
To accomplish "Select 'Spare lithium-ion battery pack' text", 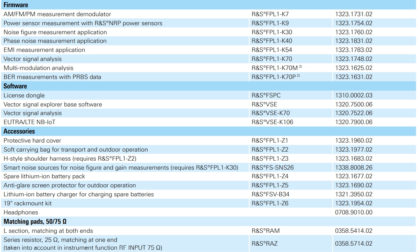I will pos(44,176).
